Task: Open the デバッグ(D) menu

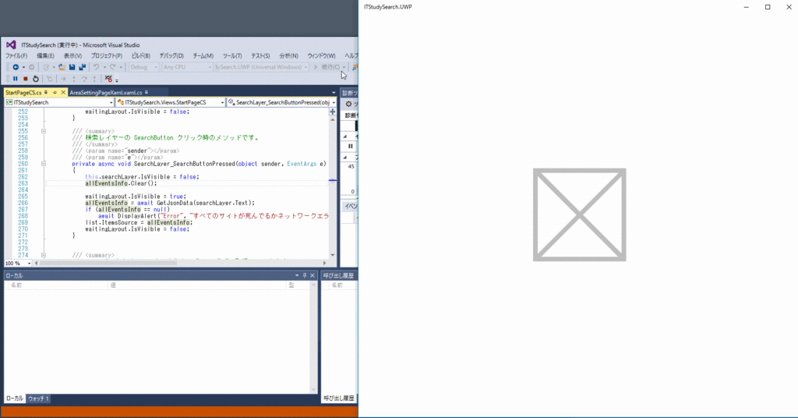Action: 171,55
